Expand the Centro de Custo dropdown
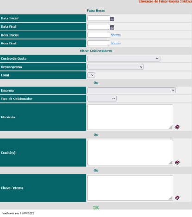 click(124, 58)
